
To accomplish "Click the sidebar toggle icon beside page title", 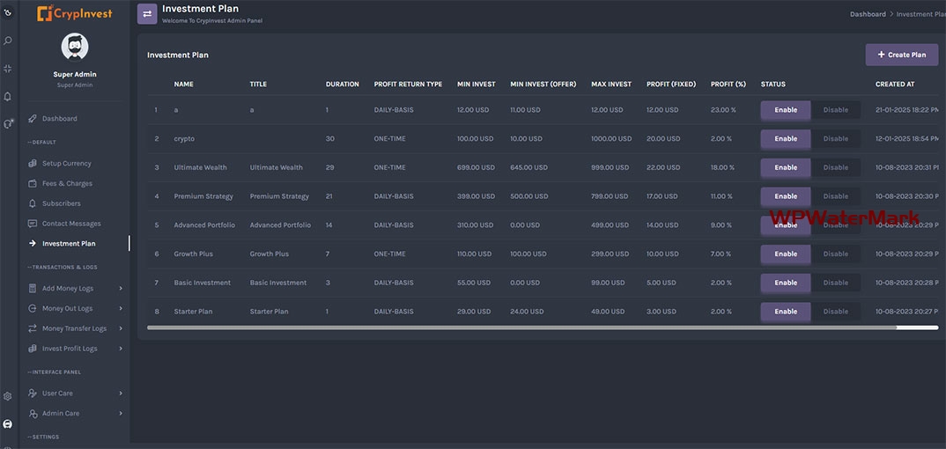I will point(147,13).
